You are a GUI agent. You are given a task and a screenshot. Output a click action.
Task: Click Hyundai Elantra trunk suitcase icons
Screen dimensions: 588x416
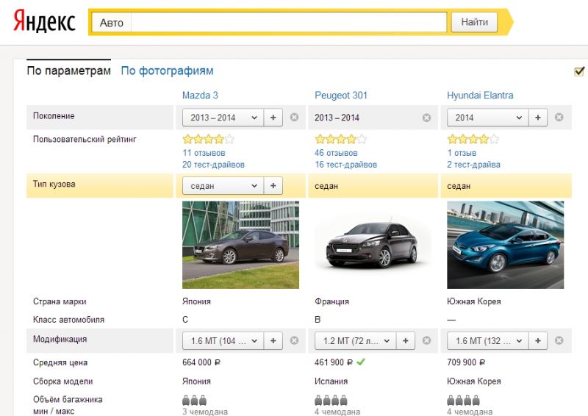click(464, 401)
